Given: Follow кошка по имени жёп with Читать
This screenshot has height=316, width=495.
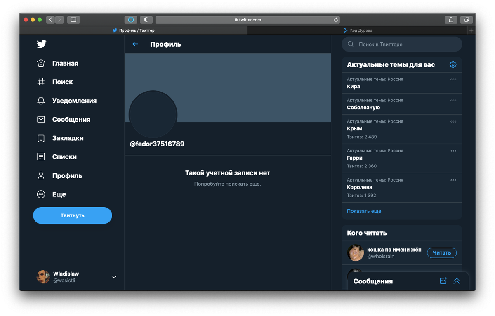Looking at the screenshot, I should click(442, 252).
